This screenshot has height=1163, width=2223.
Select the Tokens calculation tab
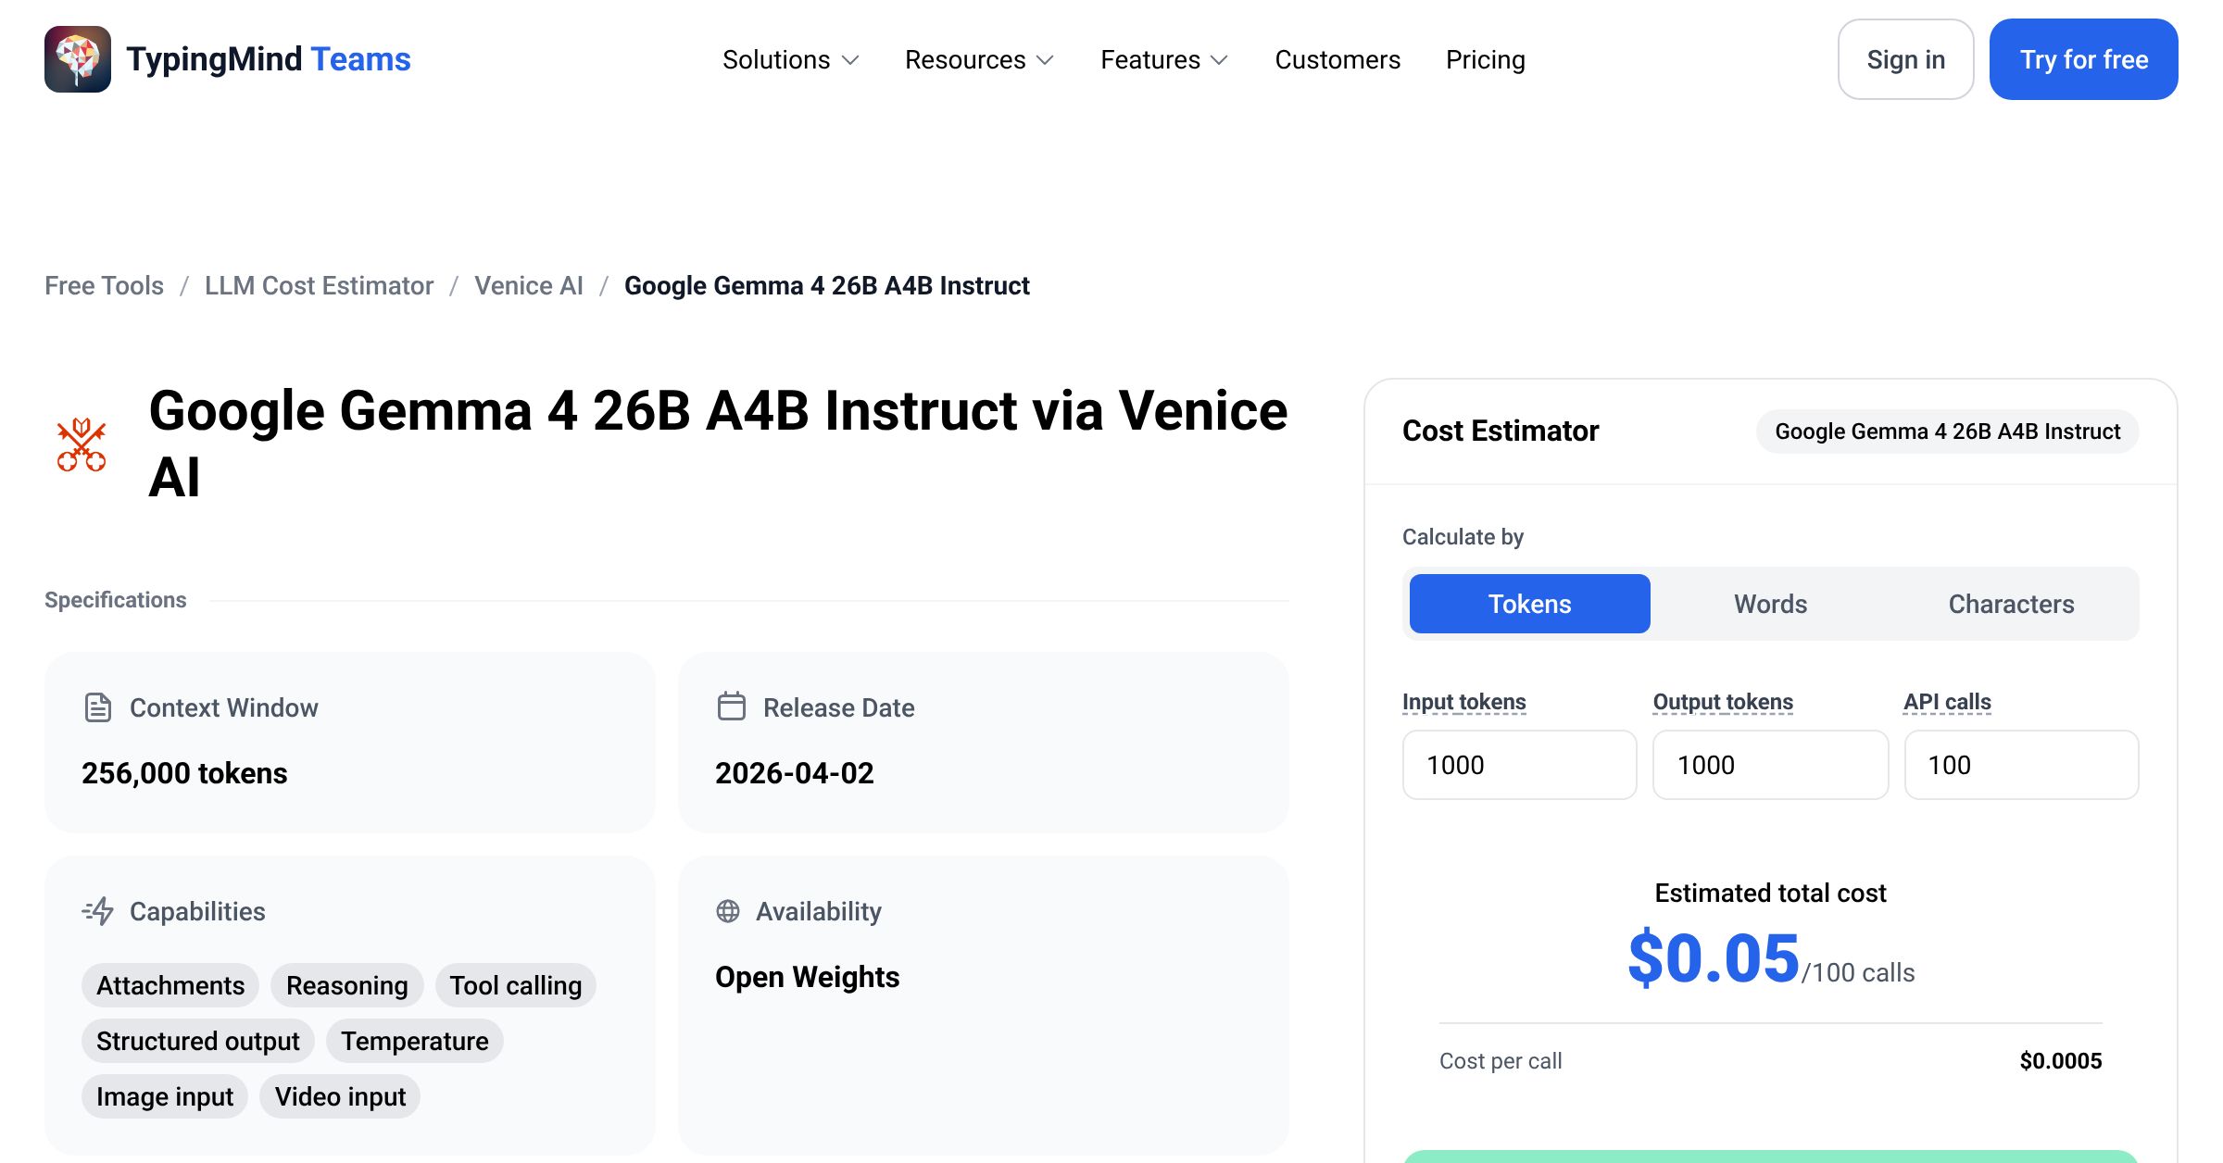coord(1529,604)
